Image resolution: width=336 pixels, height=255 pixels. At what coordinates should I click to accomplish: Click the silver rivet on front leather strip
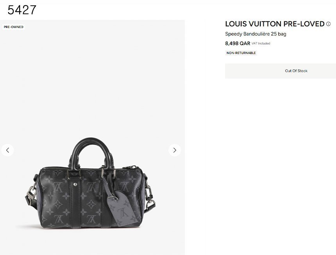coord(75,184)
